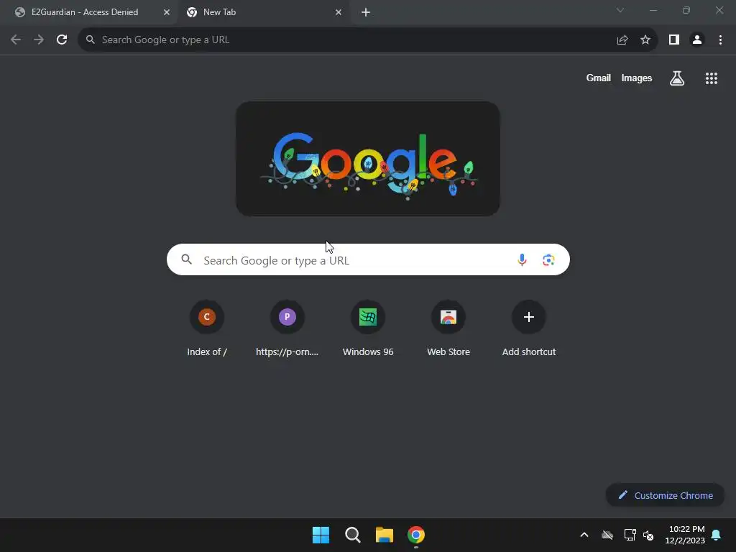
Task: Click the magnifier icon in Google search box
Action: click(187, 259)
